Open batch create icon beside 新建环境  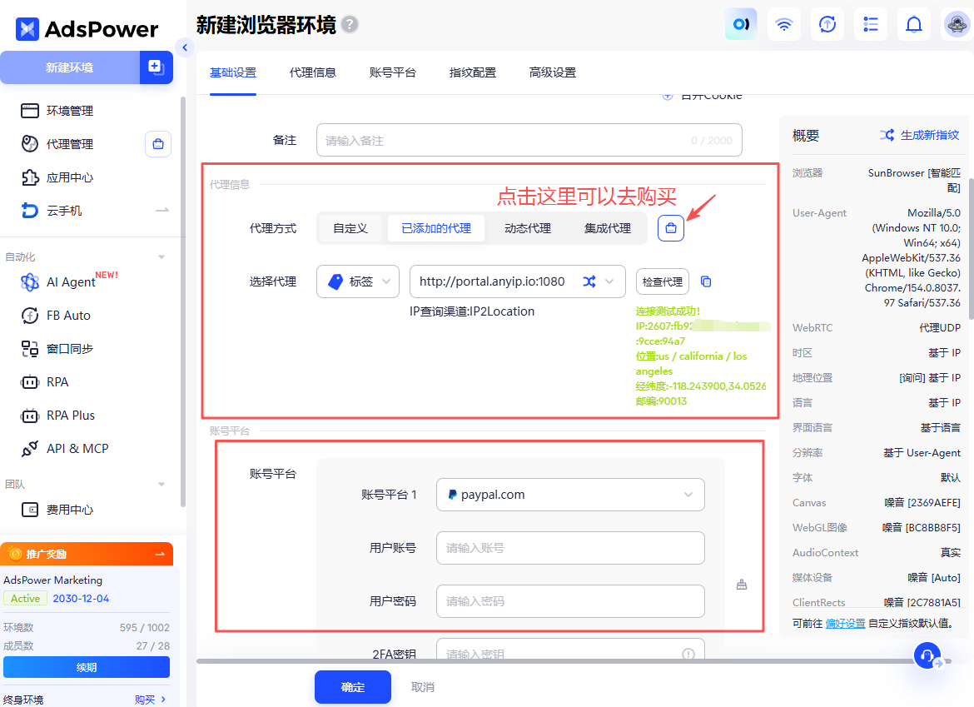point(156,67)
